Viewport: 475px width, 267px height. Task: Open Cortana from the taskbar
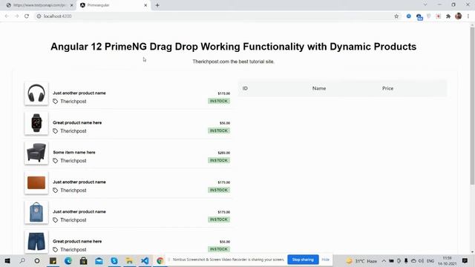37,260
